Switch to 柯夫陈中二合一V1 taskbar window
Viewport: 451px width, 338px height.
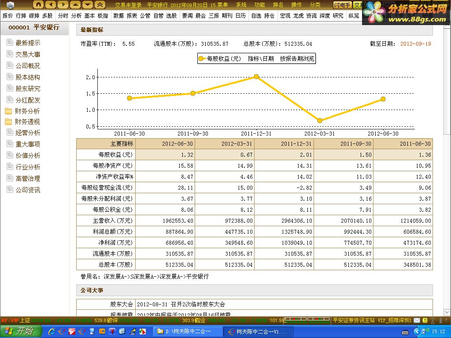coord(258,332)
